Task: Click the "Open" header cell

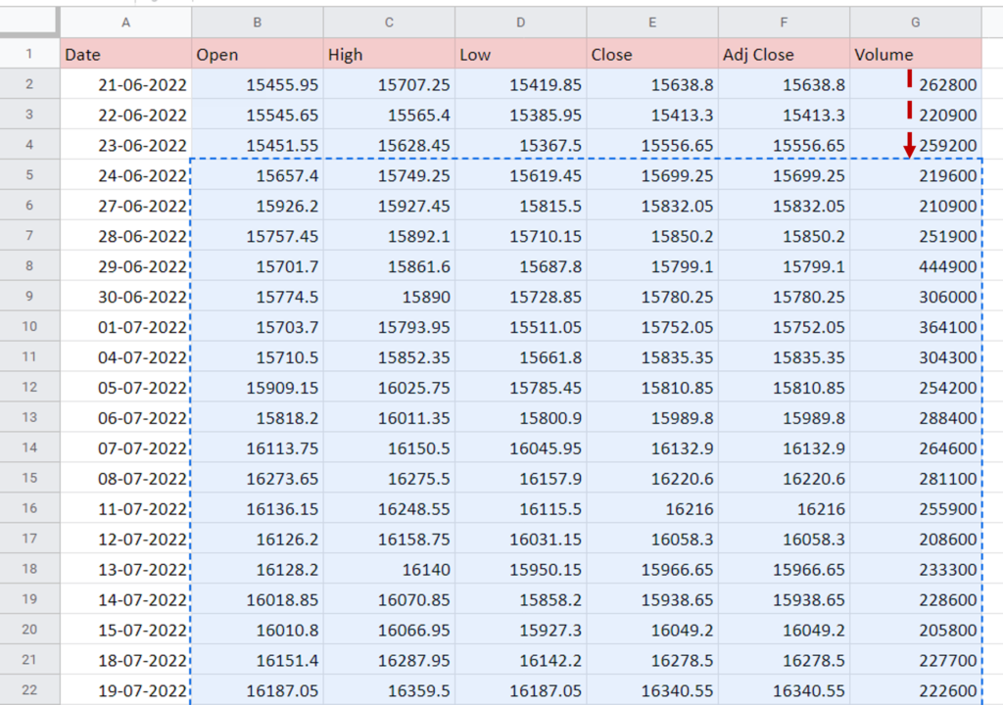Action: pos(258,54)
